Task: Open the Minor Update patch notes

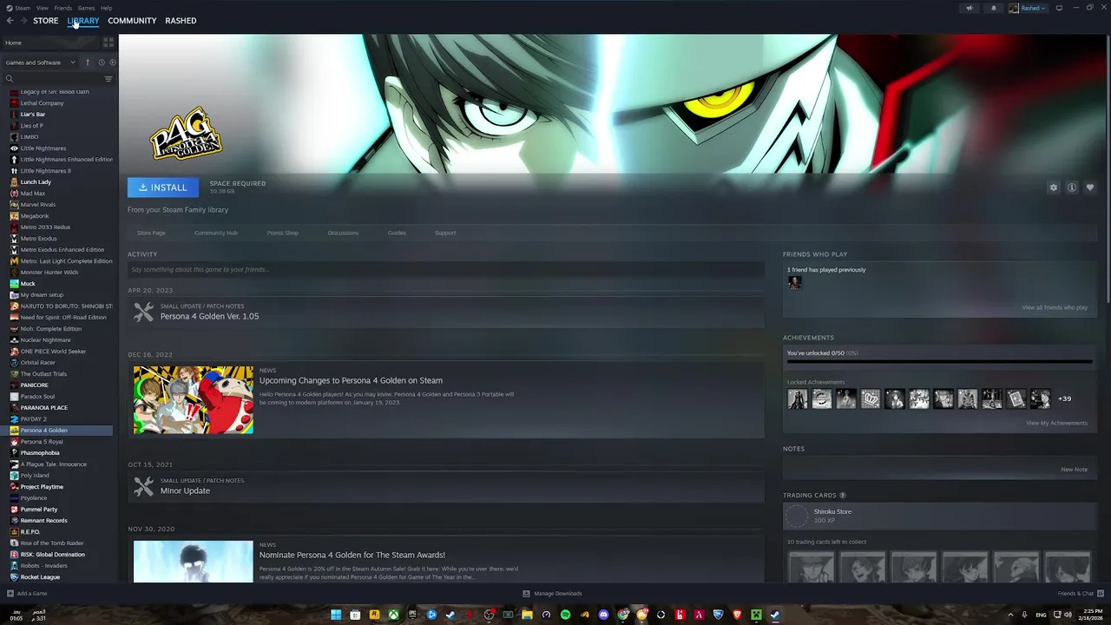Action: click(446, 486)
